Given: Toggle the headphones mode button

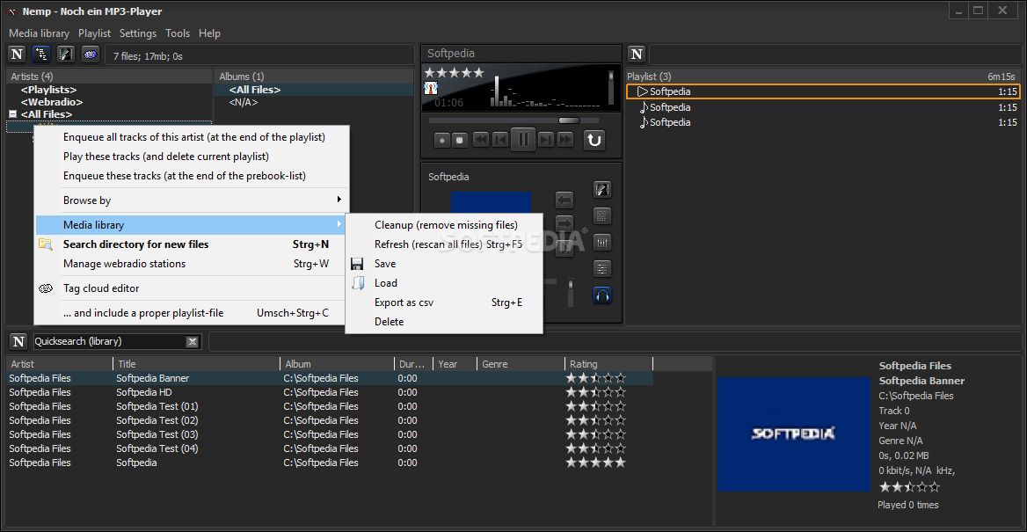Looking at the screenshot, I should coord(602,295).
